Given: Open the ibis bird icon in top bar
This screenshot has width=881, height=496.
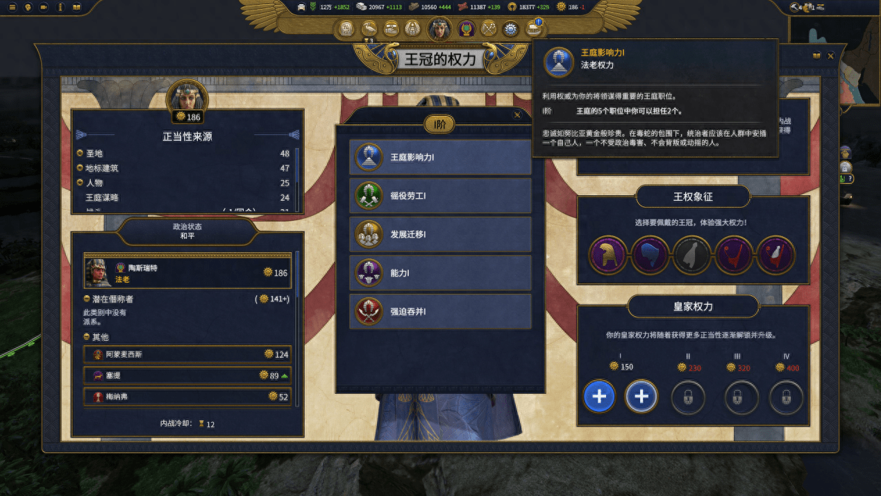Looking at the screenshot, I should 369,28.
